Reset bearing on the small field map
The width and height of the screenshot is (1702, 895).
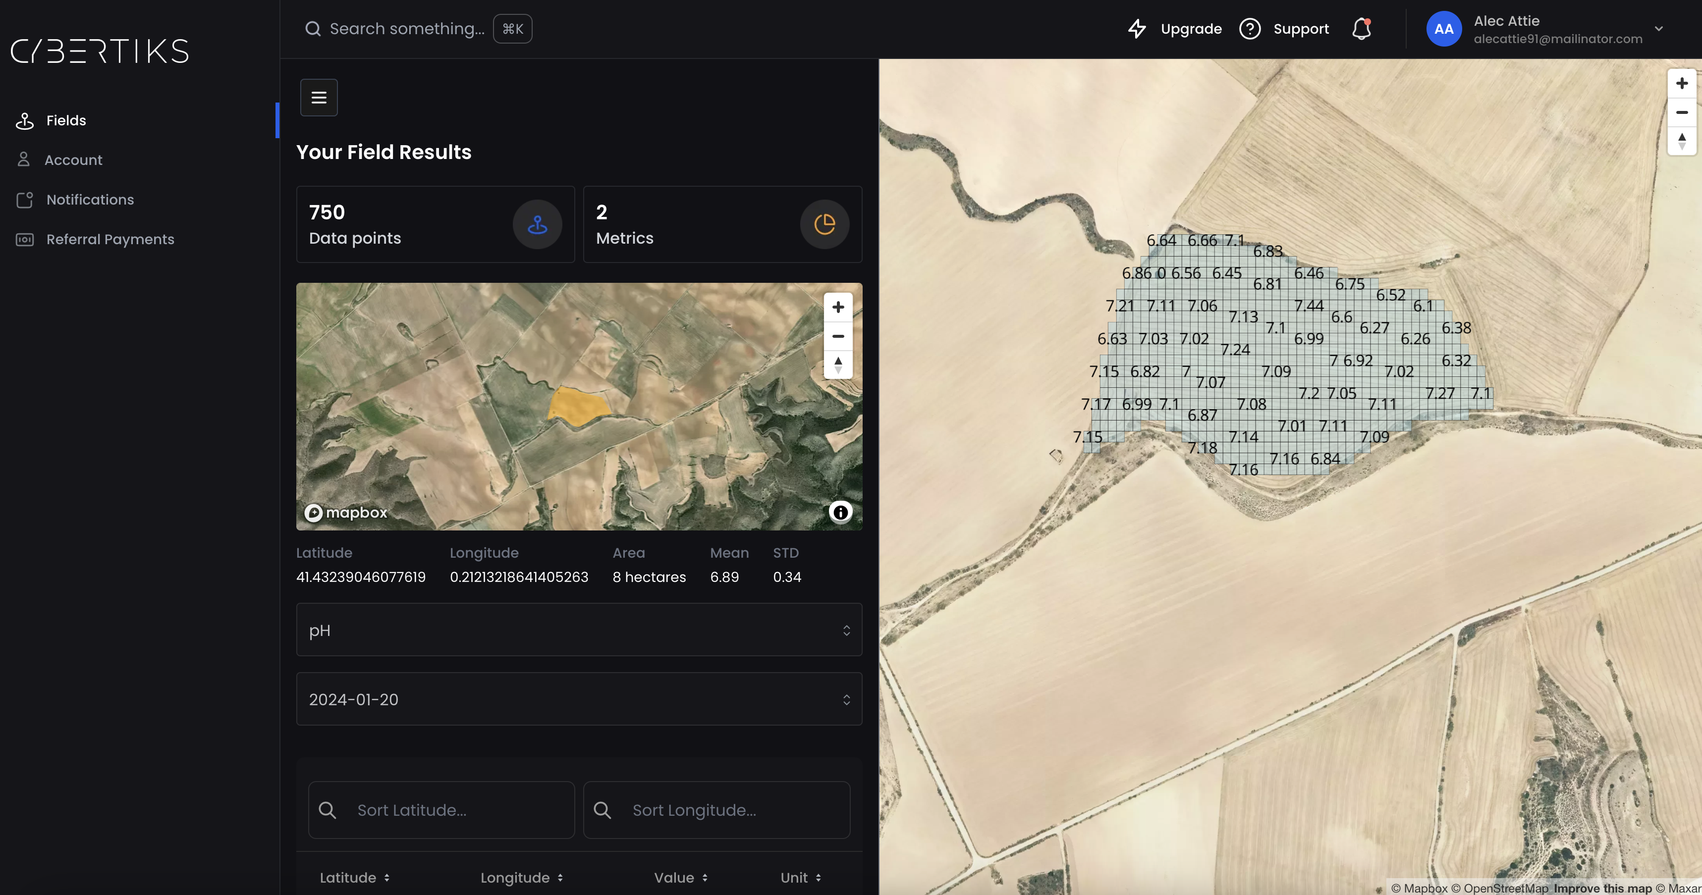point(838,365)
